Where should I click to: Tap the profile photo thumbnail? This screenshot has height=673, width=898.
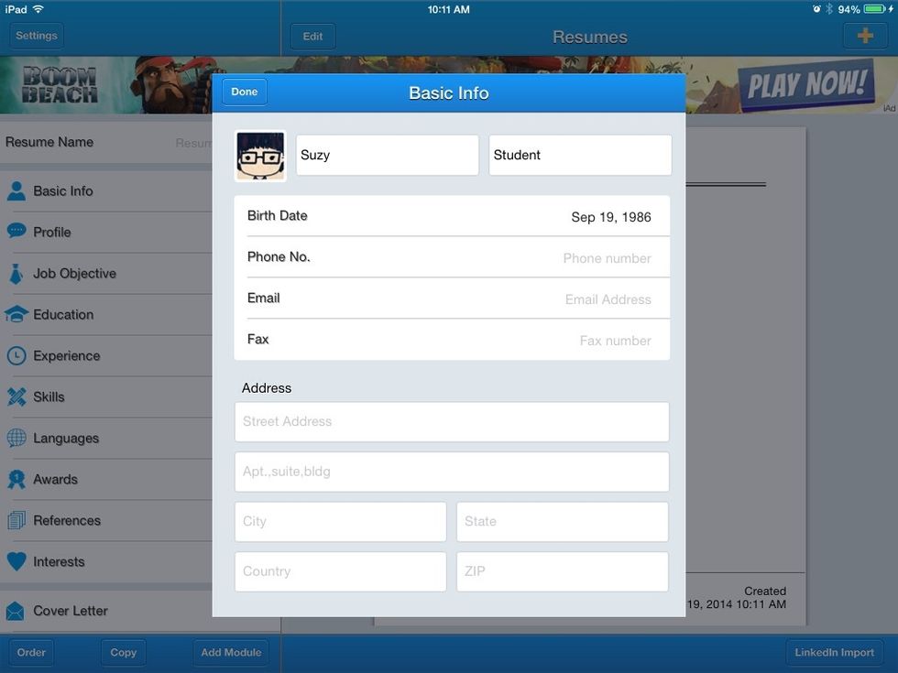pos(260,155)
